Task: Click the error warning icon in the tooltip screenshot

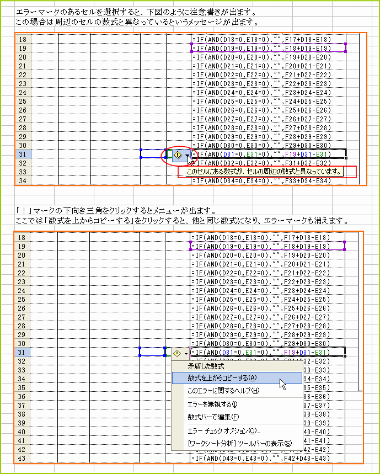Action: [178, 155]
